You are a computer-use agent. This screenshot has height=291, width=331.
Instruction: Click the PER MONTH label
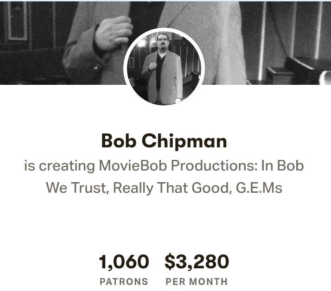[197, 281]
